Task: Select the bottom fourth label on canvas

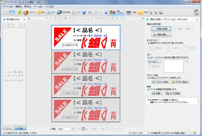Action: 86,110
